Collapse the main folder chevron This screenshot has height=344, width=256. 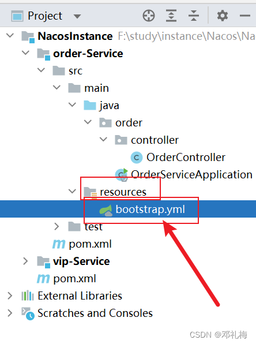click(x=57, y=87)
